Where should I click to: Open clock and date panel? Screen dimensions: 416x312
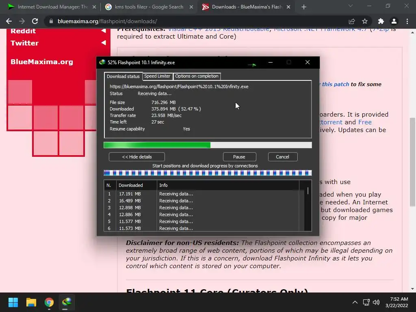397,302
